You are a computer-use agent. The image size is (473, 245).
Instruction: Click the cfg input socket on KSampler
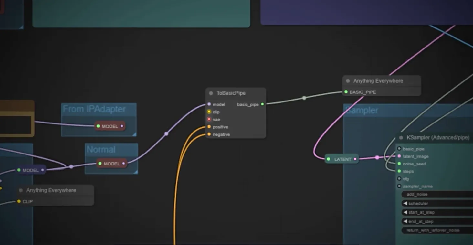(399, 179)
